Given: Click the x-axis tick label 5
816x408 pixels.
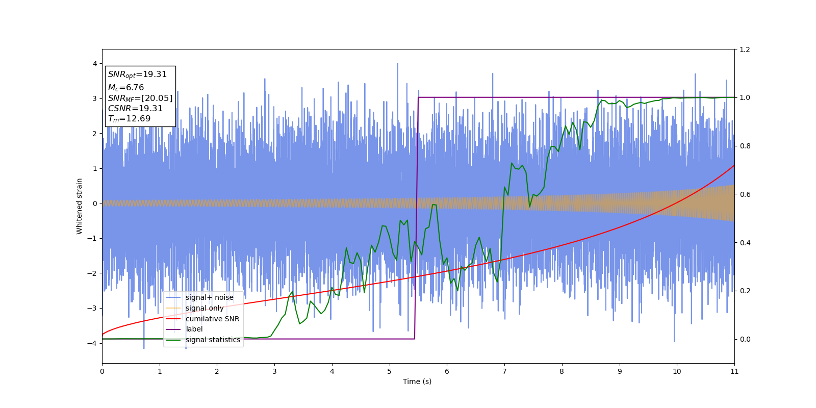Looking at the screenshot, I should (x=390, y=371).
